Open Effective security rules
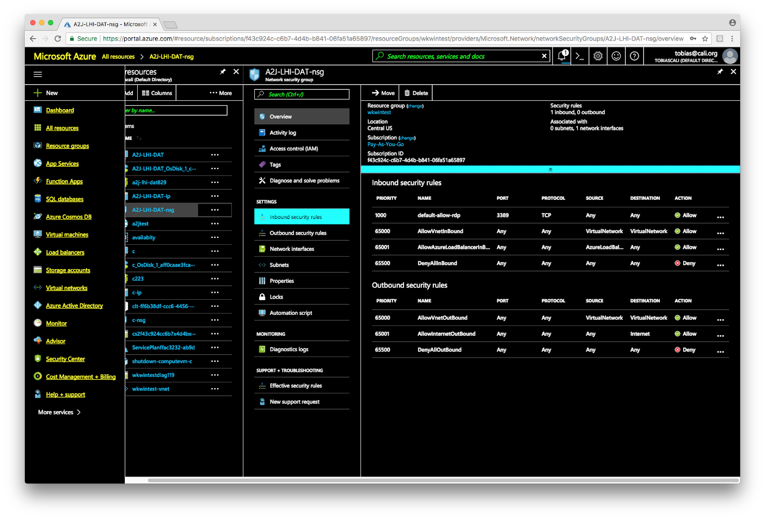This screenshot has height=519, width=765. click(x=302, y=386)
